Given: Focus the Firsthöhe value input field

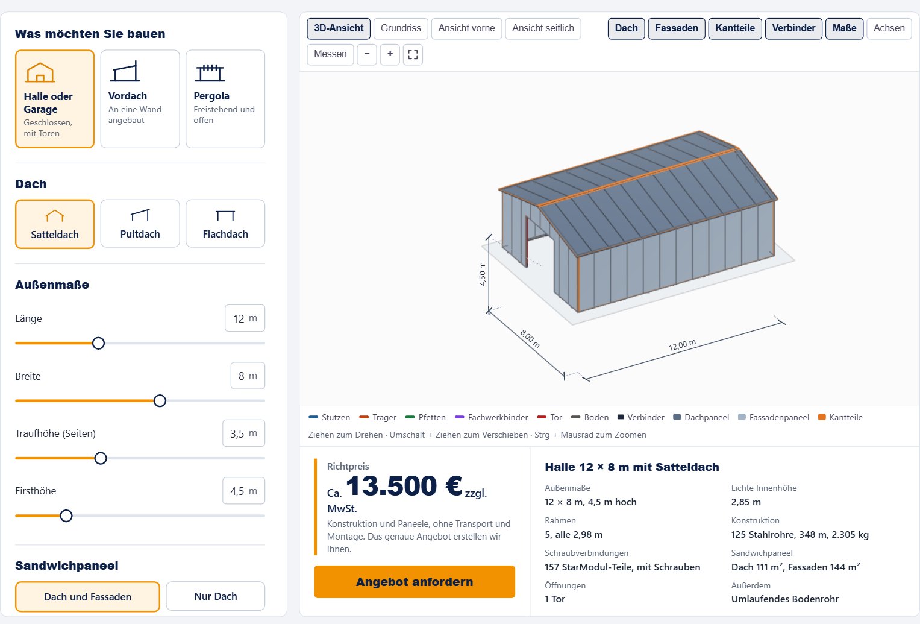Looking at the screenshot, I should tap(244, 491).
